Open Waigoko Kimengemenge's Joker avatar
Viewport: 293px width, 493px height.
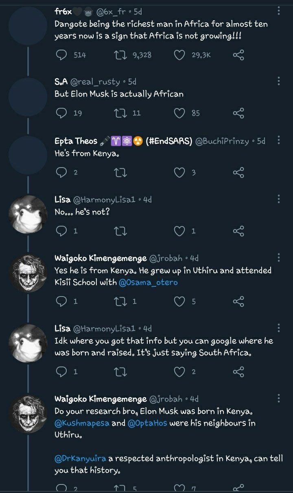coord(28,273)
